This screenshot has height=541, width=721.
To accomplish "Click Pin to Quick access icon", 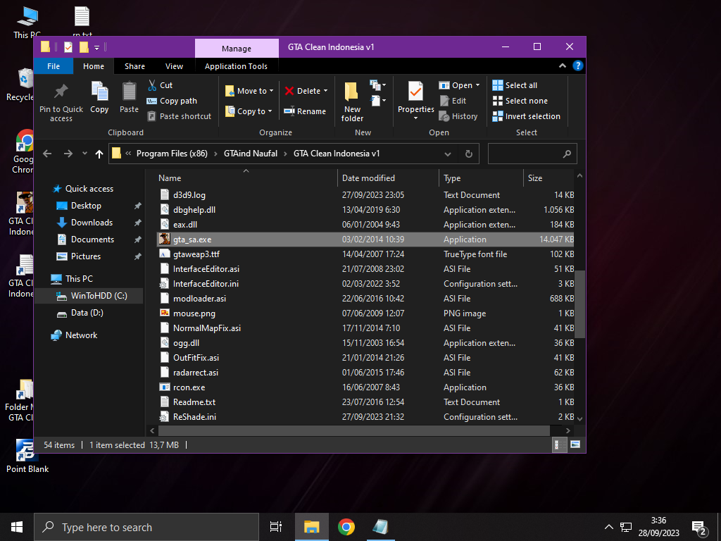I will (61, 92).
